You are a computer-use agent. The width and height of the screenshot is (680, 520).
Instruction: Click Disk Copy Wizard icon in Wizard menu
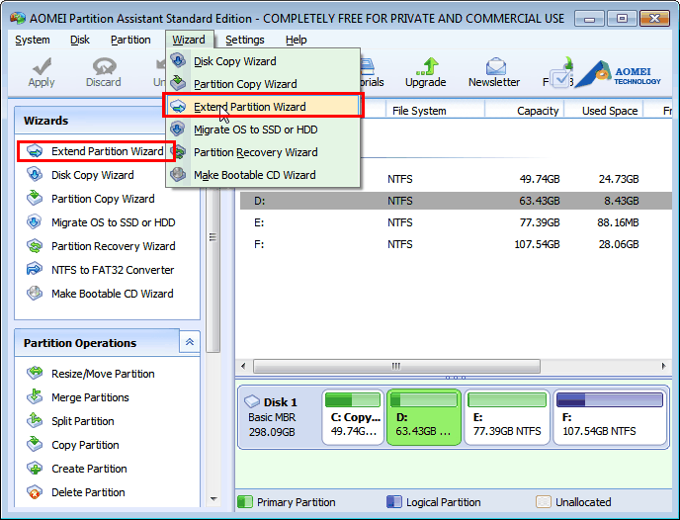(x=178, y=60)
